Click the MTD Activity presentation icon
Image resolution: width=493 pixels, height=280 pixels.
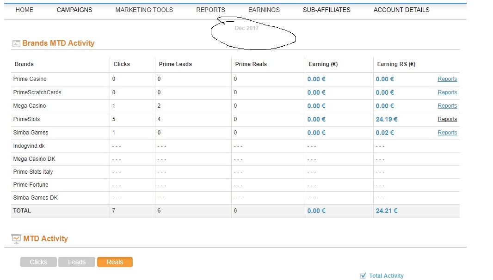point(16,239)
